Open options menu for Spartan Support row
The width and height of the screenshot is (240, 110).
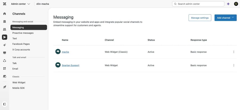234,66
